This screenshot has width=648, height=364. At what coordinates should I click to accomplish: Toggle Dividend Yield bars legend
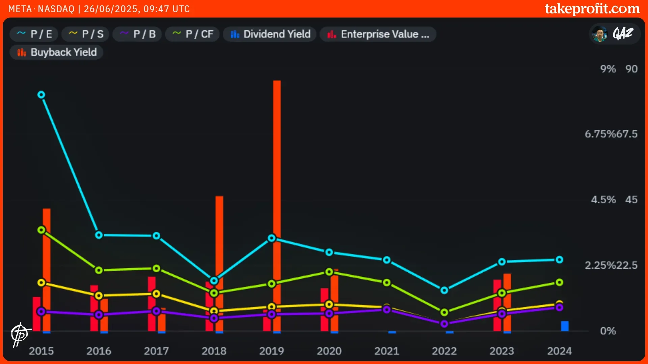tap(270, 34)
